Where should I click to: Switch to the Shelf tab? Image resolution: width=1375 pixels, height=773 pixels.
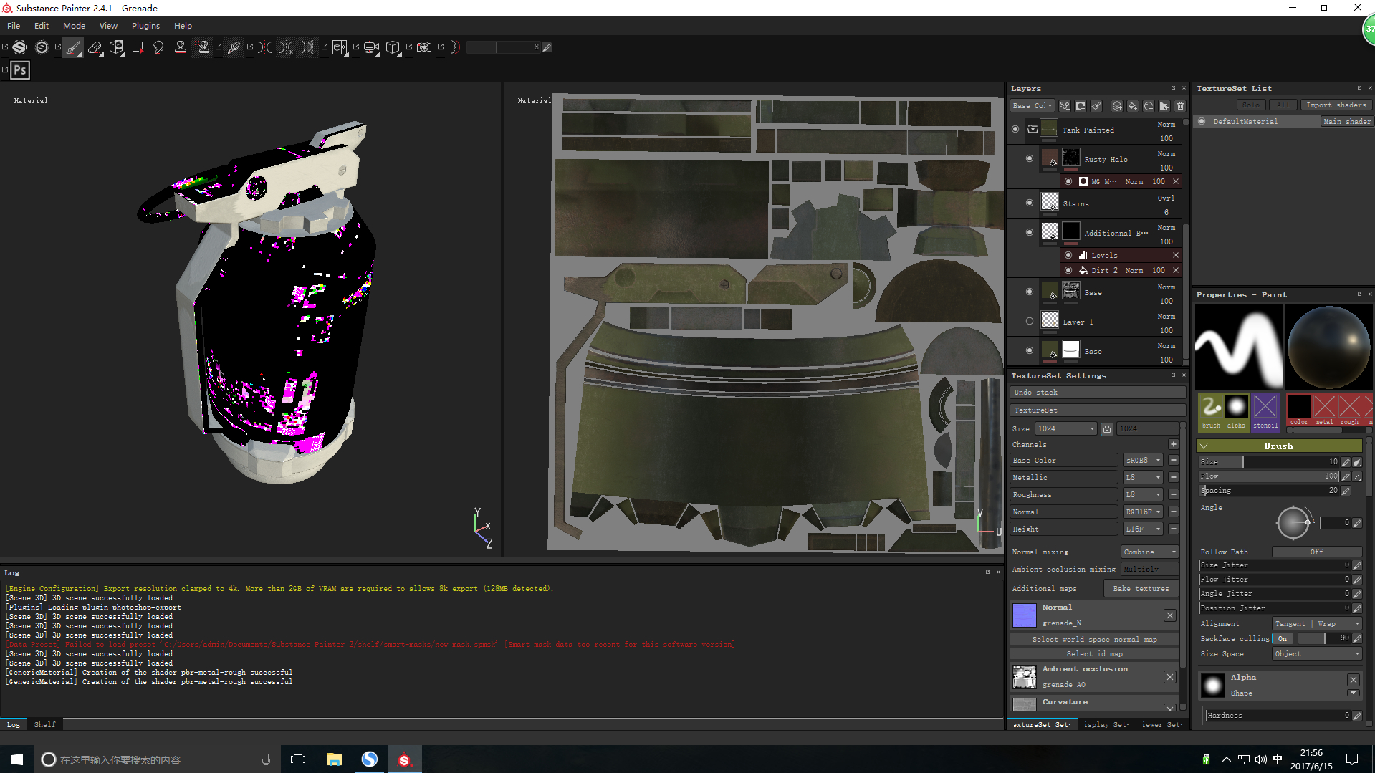[44, 724]
